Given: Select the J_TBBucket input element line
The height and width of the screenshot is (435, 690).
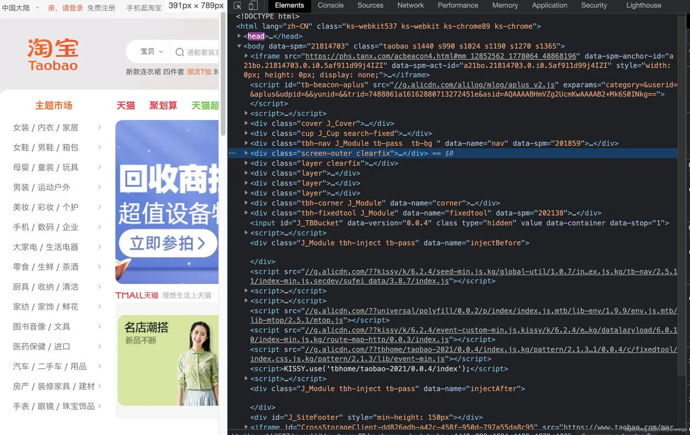Looking at the screenshot, I should 459,223.
